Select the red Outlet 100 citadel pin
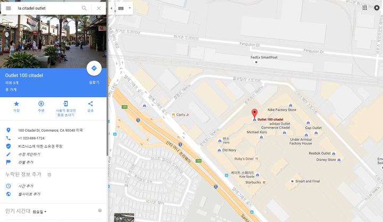Image resolution: width=383 pixels, height=222 pixels. point(254,114)
